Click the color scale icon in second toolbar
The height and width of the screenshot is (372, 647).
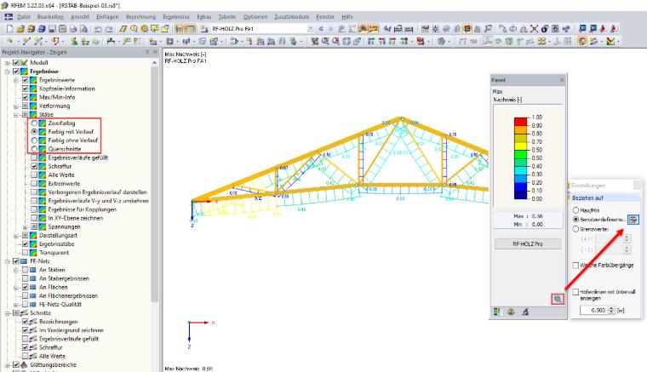[611, 41]
